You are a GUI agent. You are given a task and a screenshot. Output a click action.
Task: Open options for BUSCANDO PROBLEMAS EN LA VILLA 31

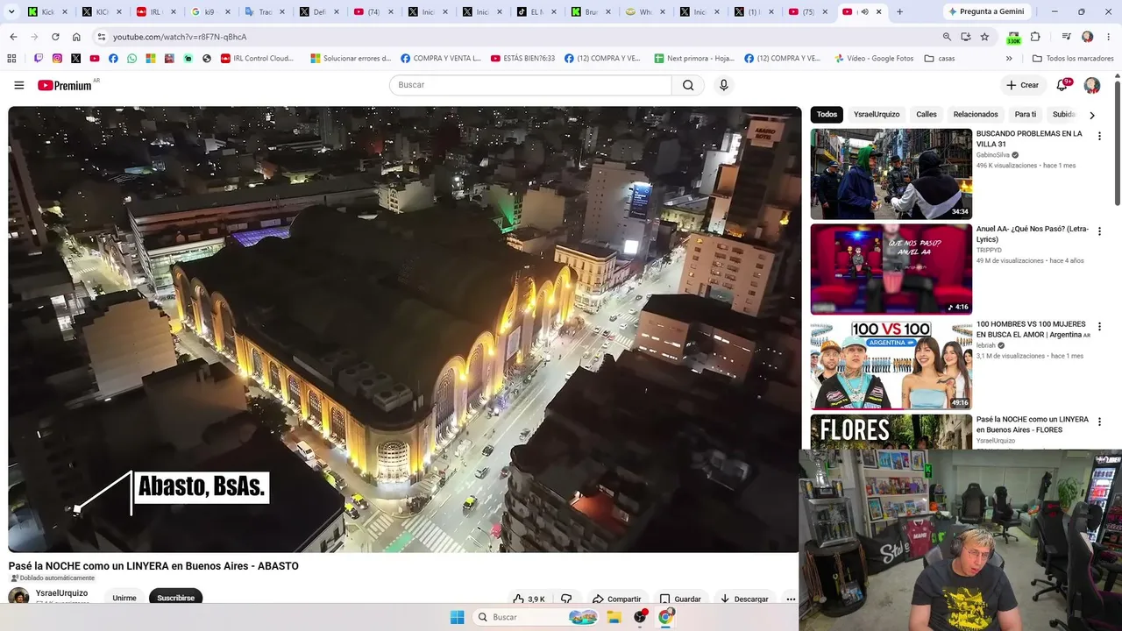[1099, 136]
